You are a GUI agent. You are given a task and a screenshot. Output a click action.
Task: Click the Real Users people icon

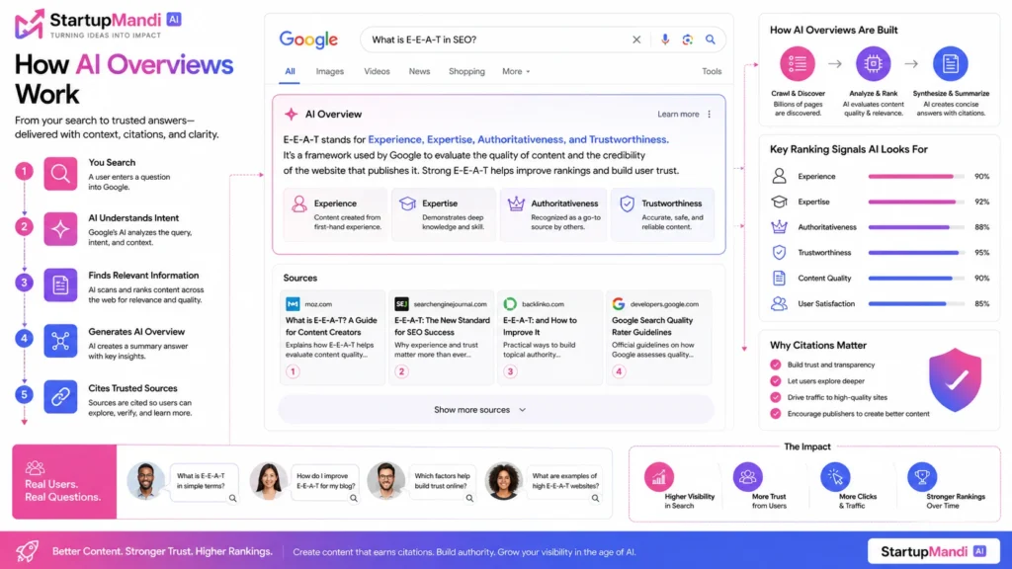point(35,467)
